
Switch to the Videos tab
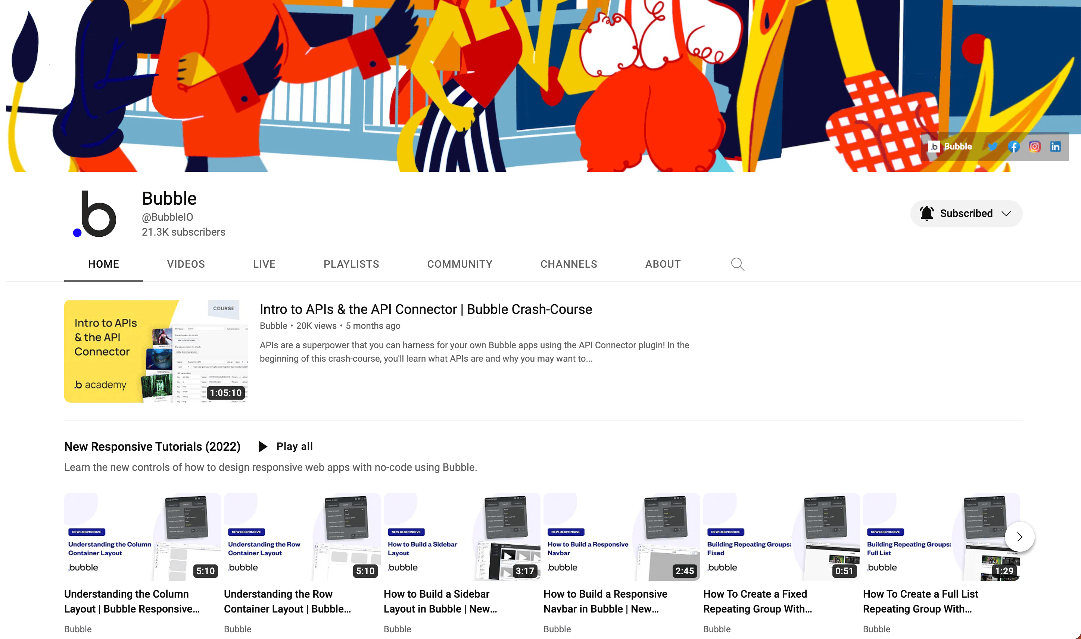point(186,264)
